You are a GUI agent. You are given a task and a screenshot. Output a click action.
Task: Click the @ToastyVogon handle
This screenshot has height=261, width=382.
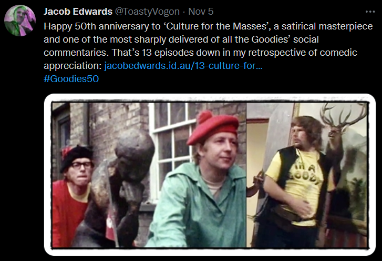147,12
